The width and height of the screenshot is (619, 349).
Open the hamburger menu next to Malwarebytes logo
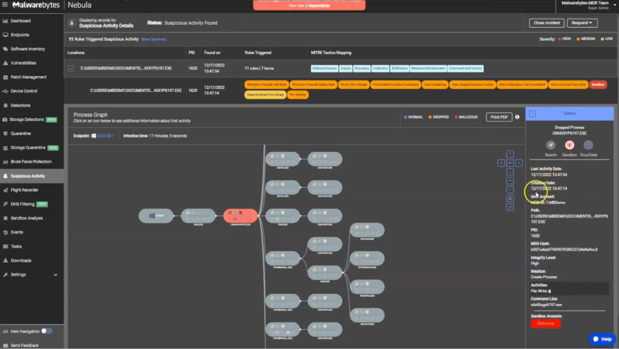coord(5,5)
